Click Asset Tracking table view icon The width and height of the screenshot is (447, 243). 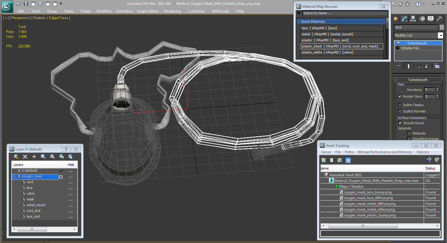click(348, 160)
